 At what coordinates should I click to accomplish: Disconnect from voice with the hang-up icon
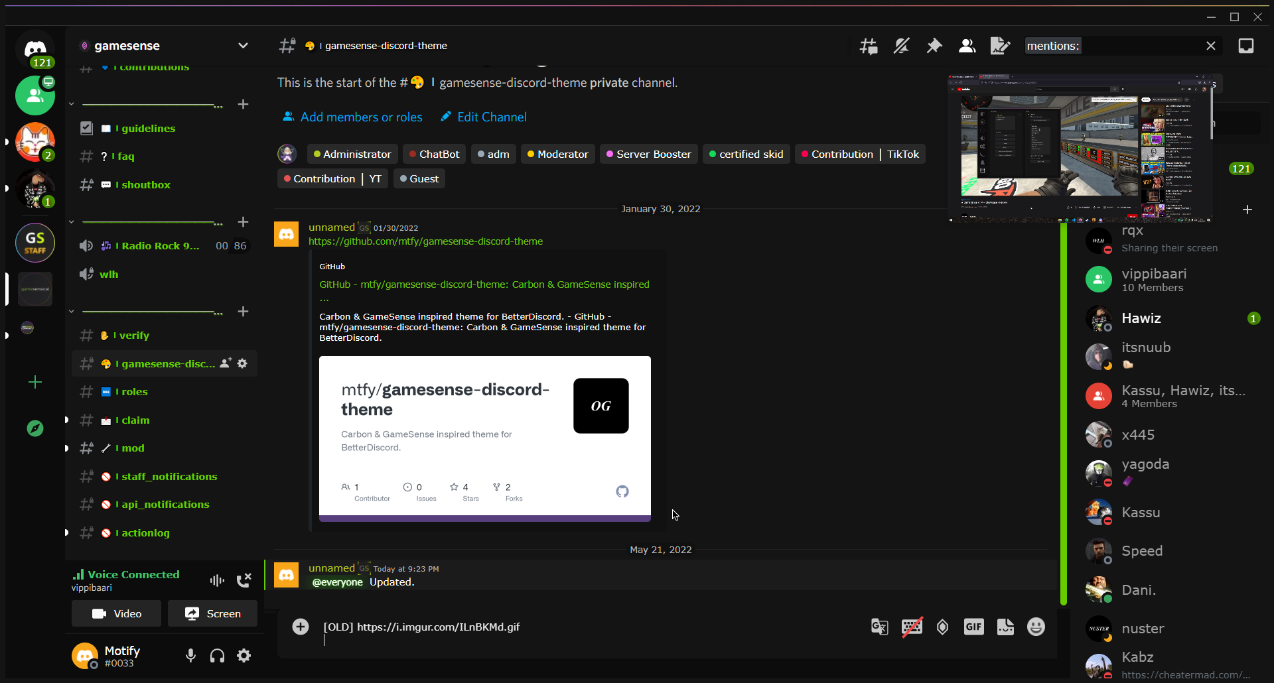pos(244,580)
